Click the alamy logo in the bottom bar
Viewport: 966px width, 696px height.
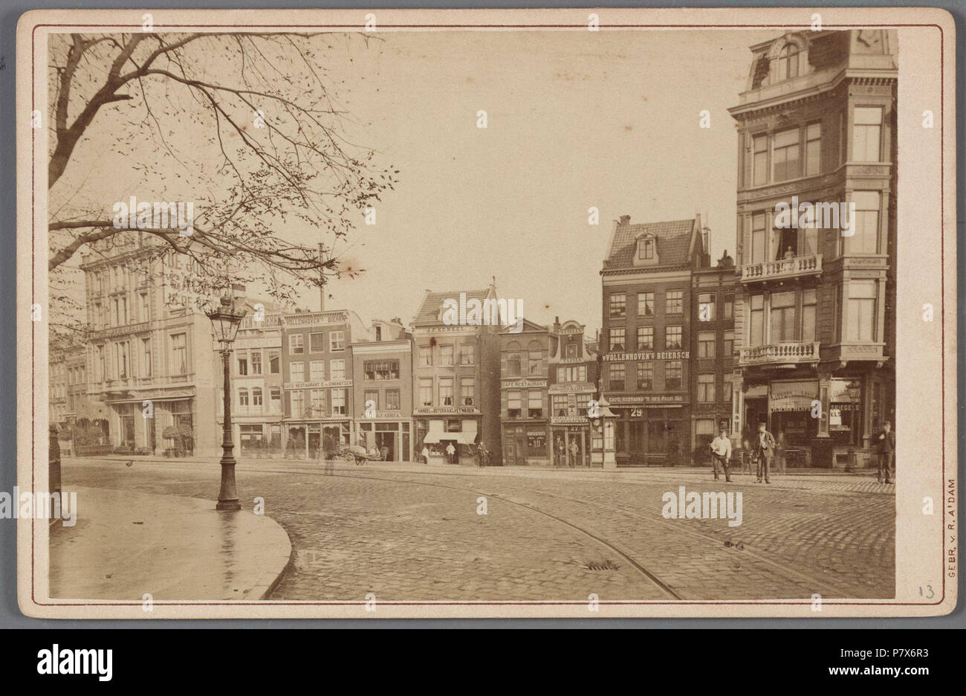(75, 661)
